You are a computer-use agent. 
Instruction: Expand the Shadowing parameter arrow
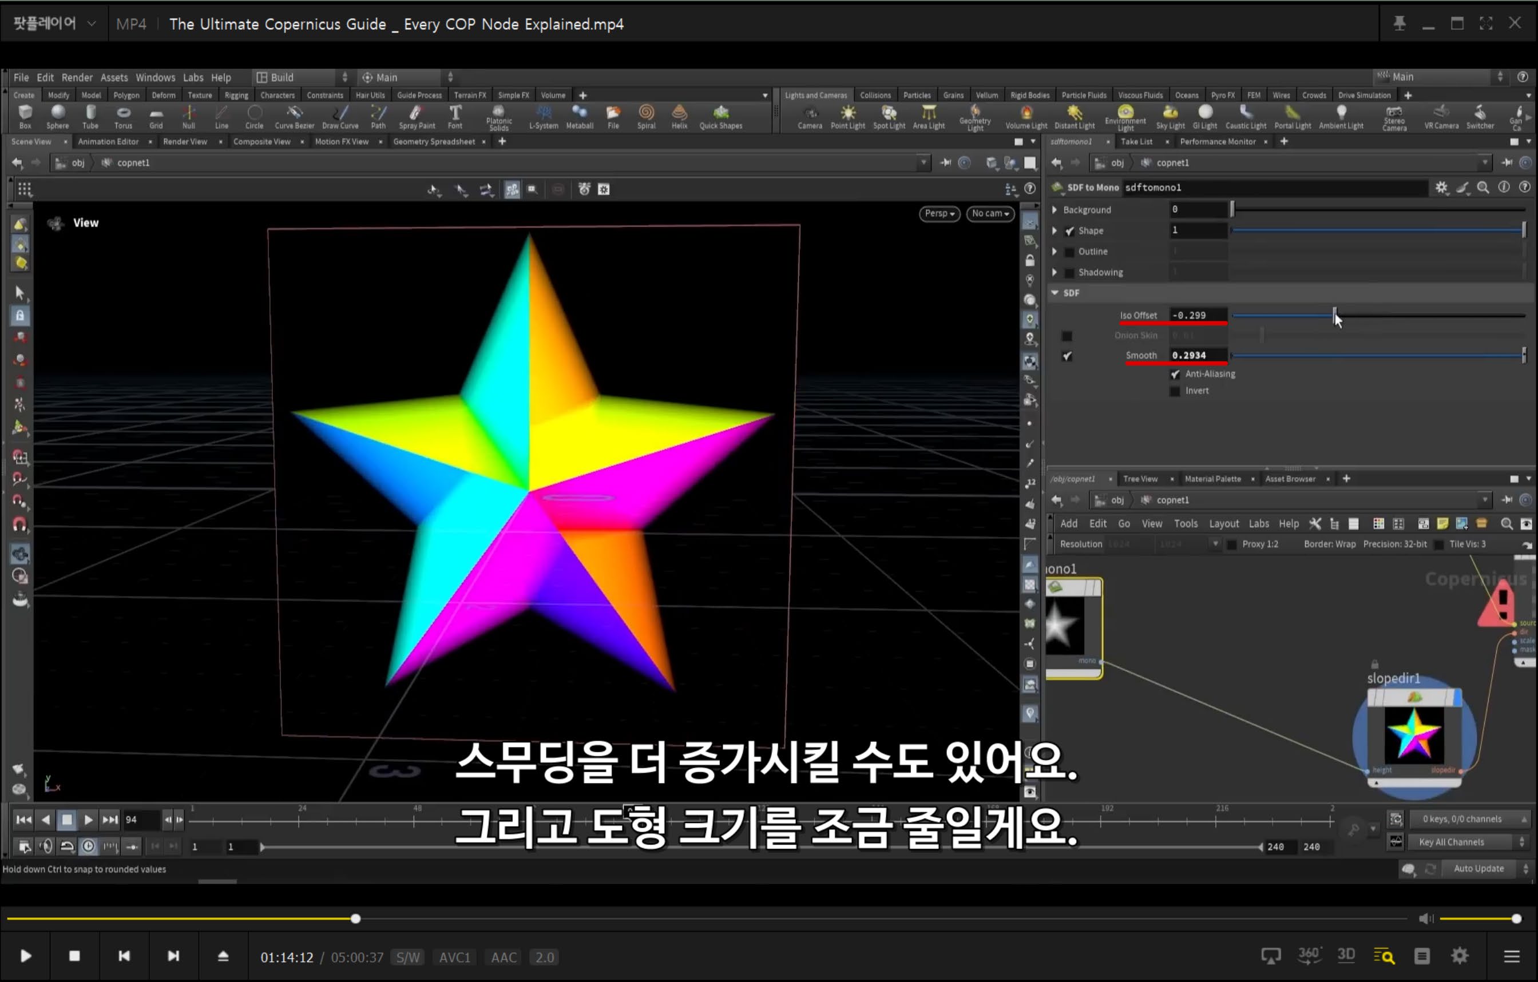[x=1055, y=273]
